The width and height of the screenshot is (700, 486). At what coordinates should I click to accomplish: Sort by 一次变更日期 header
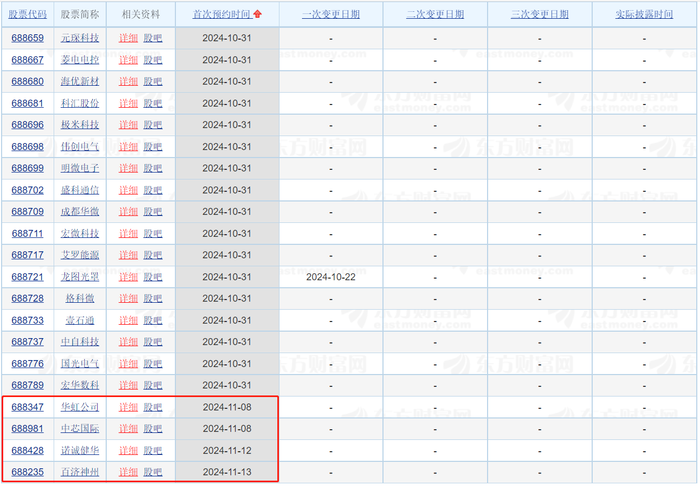(x=330, y=14)
